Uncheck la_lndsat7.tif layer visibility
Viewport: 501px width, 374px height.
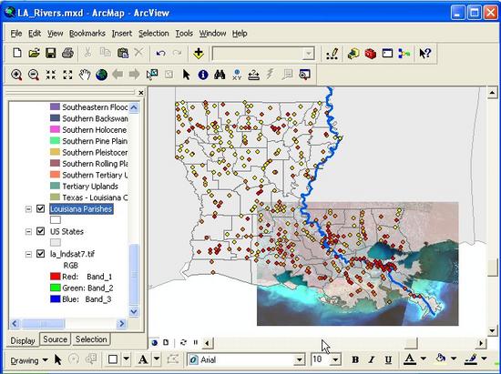pos(40,254)
